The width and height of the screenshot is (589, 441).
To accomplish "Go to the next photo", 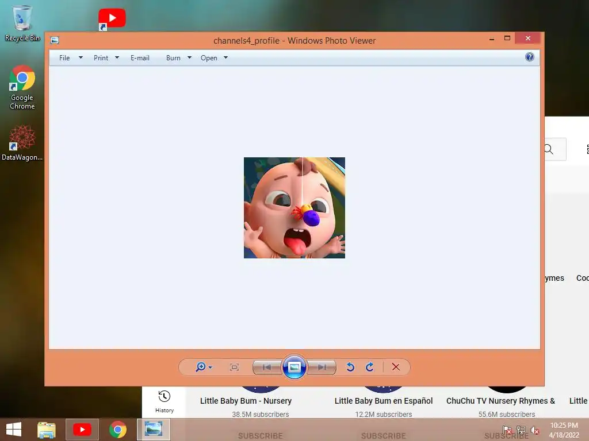I will (x=322, y=367).
